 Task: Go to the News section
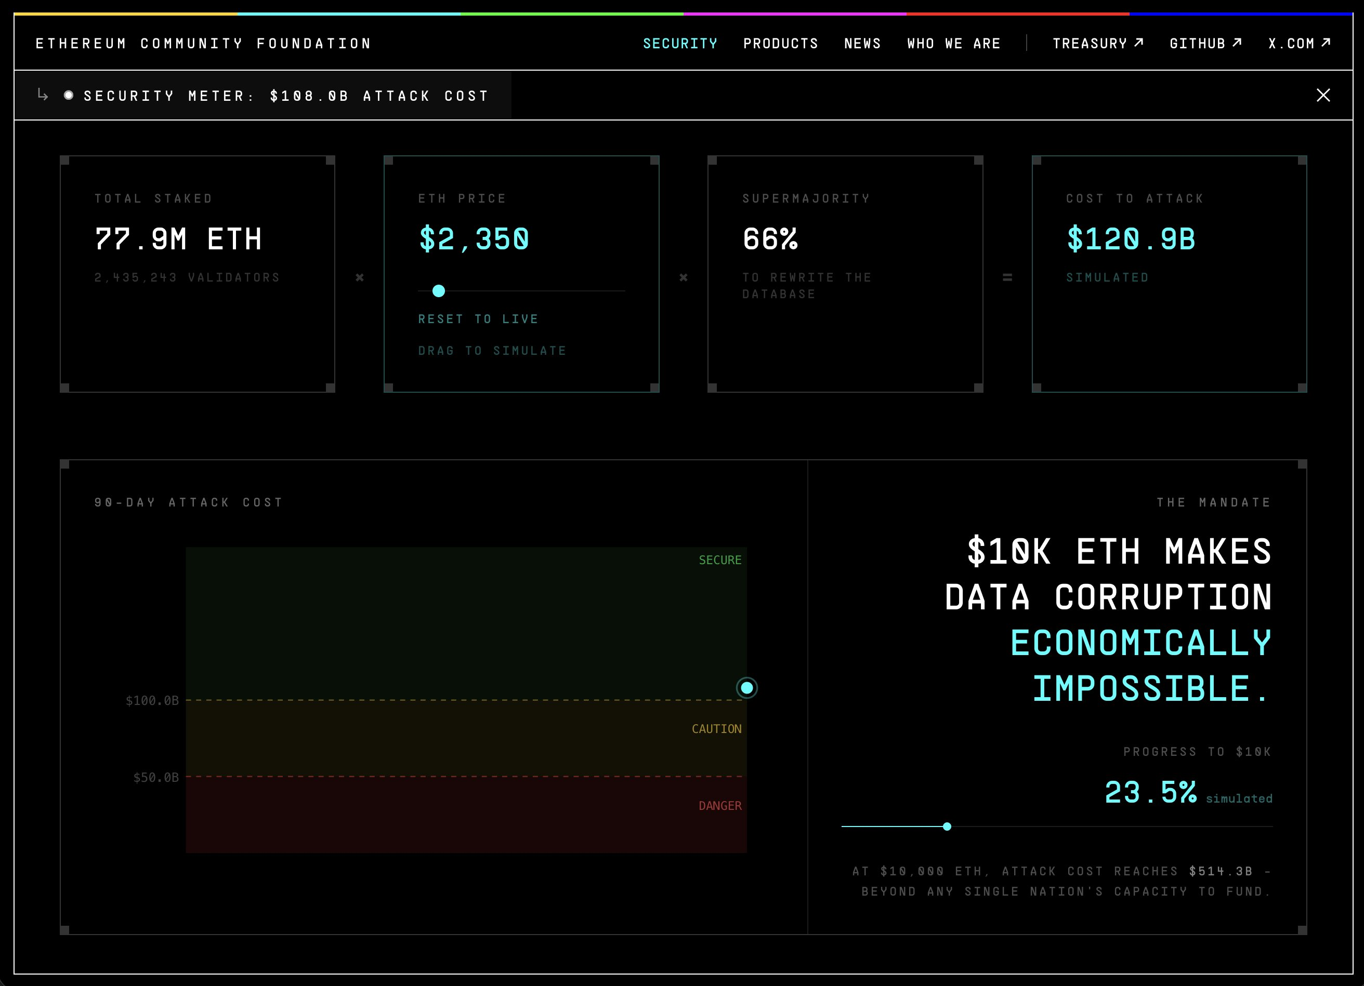coord(862,43)
